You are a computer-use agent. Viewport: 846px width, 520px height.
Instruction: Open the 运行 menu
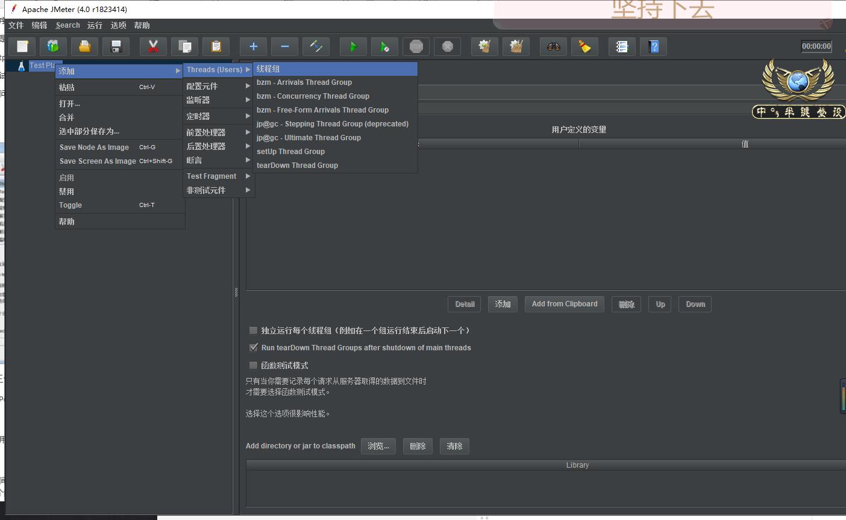pos(95,25)
